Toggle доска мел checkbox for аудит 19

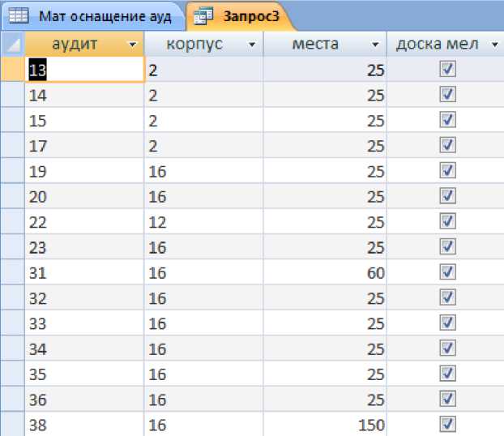448,170
